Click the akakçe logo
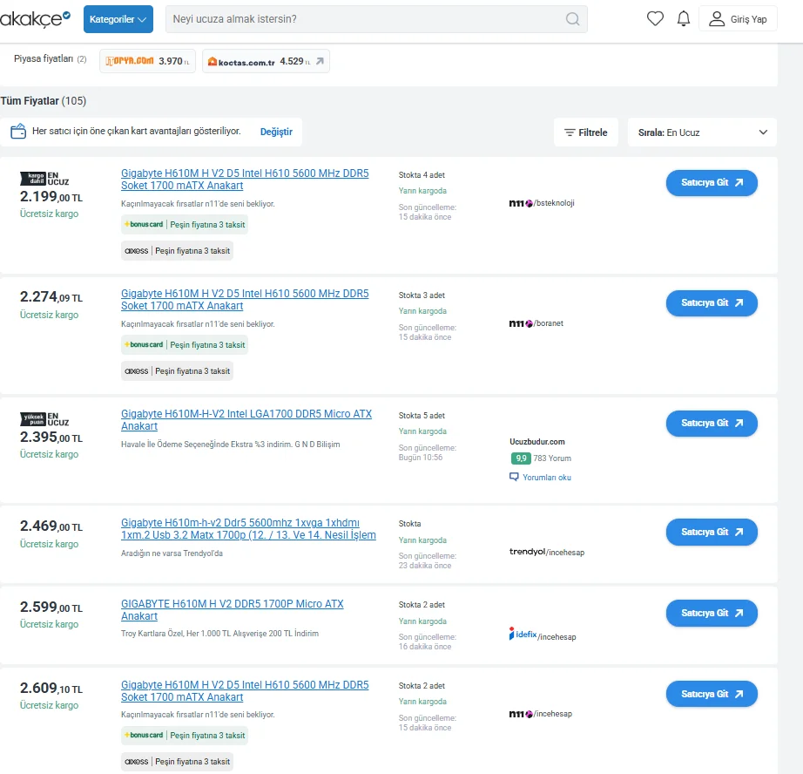 35,19
